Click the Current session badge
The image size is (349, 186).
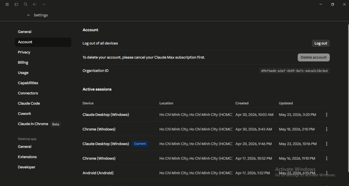click(x=140, y=144)
